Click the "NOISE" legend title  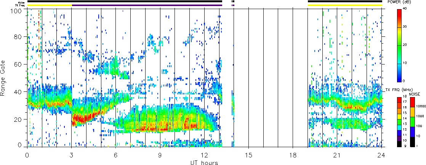click(x=415, y=94)
